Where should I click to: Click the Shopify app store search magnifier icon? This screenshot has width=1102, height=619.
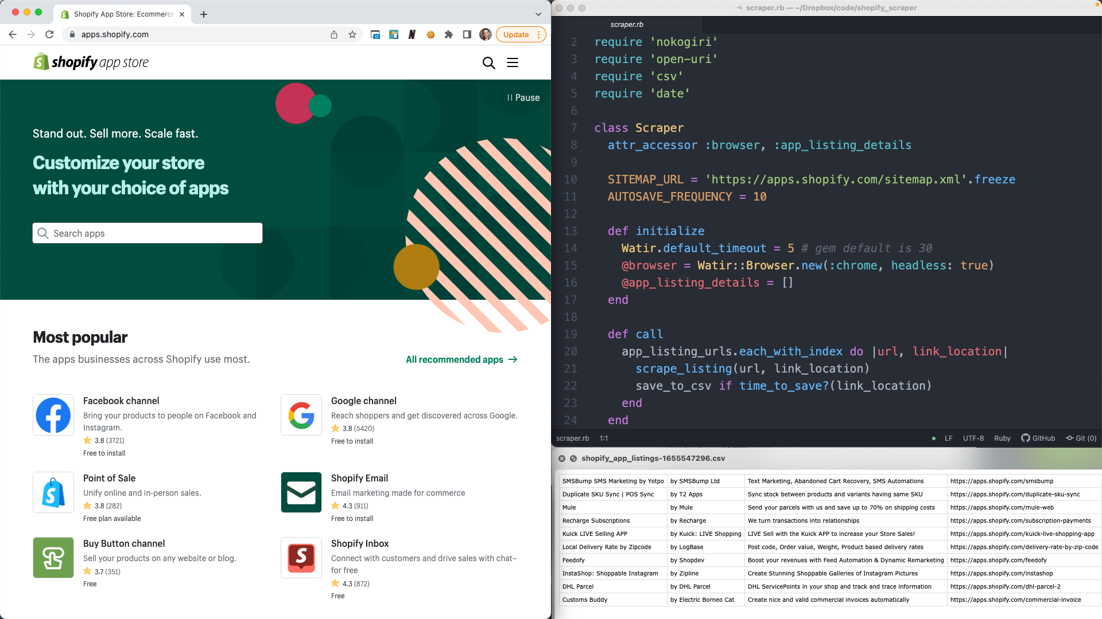(x=488, y=63)
